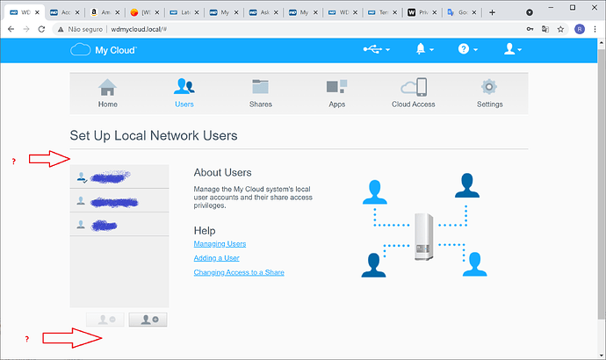Go forward in browser history
This screenshot has width=606, height=360.
[x=26, y=29]
